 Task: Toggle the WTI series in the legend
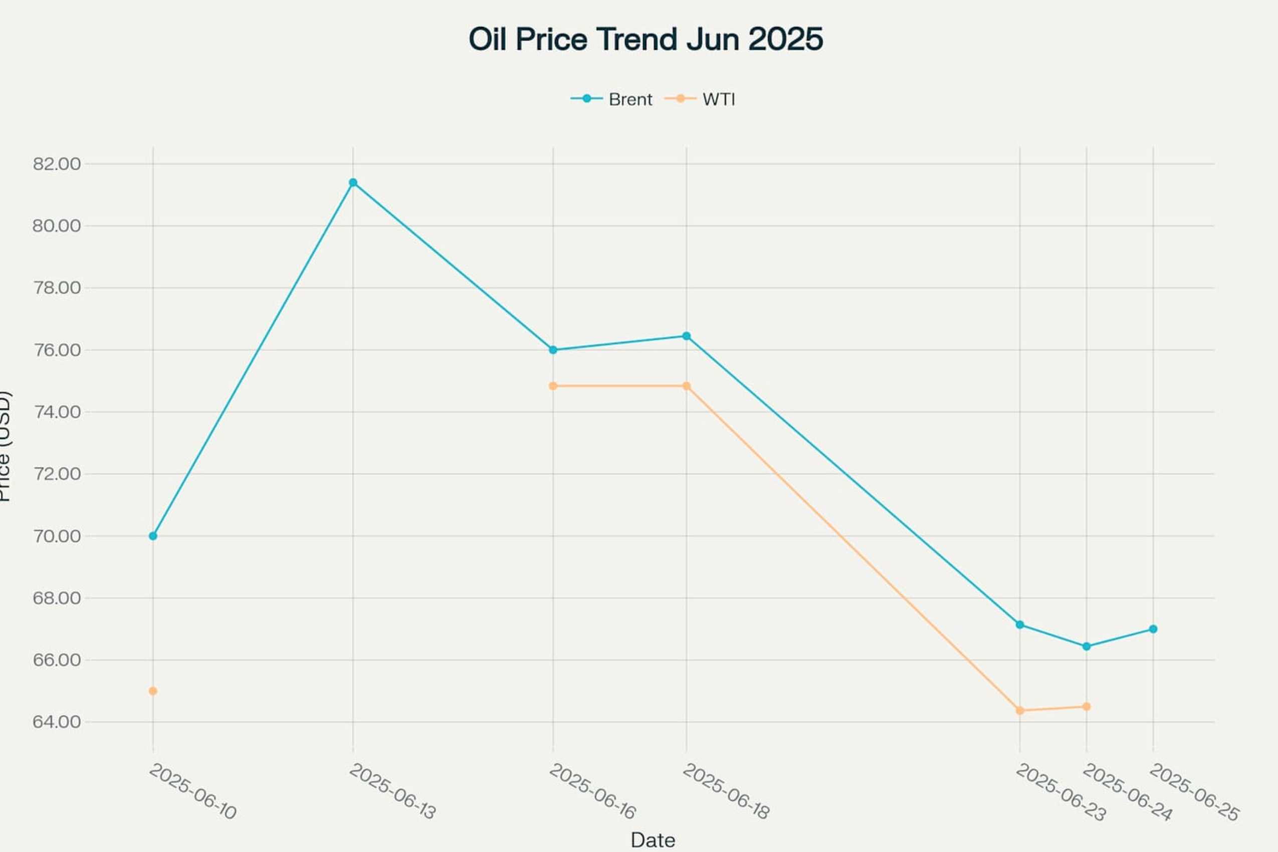pyautogui.click(x=718, y=99)
